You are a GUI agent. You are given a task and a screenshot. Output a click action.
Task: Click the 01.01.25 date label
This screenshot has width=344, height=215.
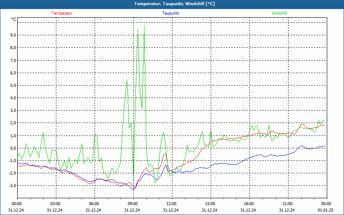[x=326, y=210]
